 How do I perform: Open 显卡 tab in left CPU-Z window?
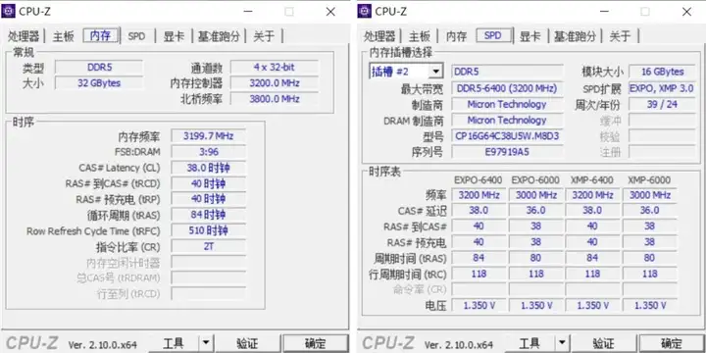pyautogui.click(x=174, y=36)
